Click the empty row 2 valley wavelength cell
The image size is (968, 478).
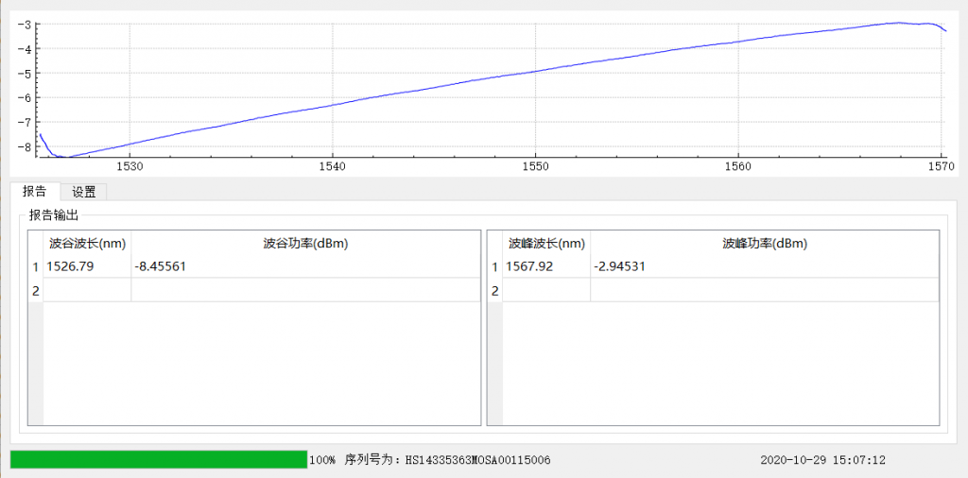point(88,291)
